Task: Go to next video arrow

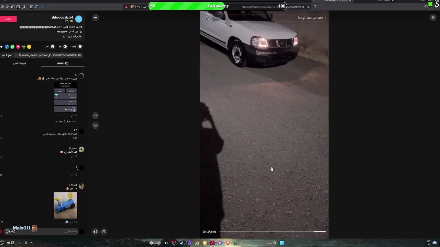Action: pyautogui.click(x=96, y=125)
